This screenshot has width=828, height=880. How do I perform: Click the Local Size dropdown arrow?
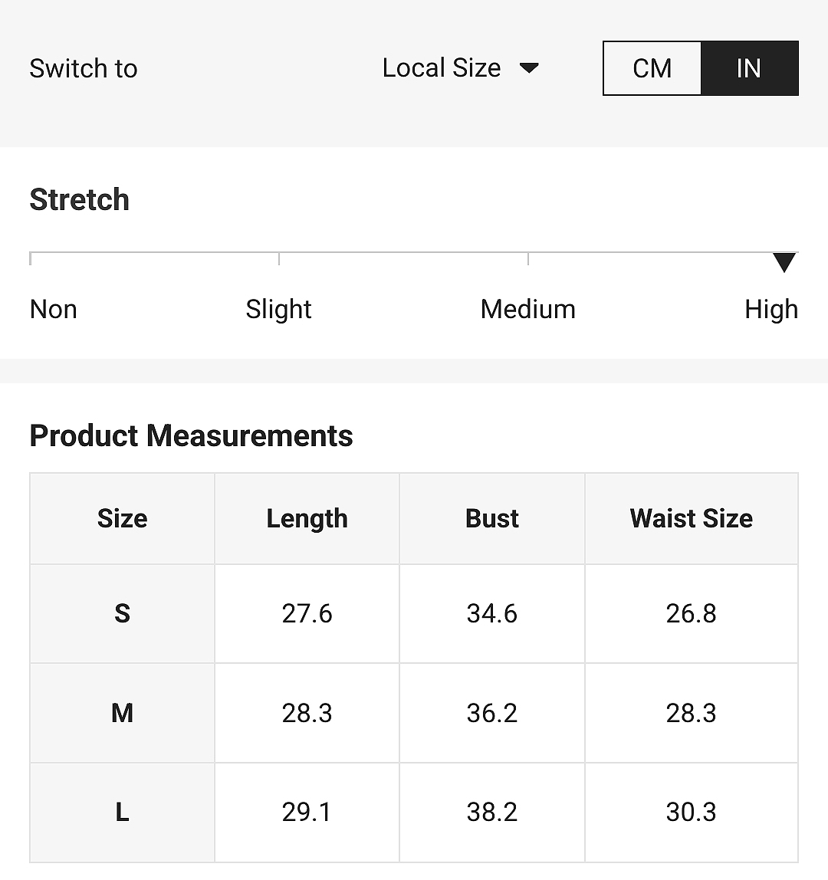(x=529, y=68)
